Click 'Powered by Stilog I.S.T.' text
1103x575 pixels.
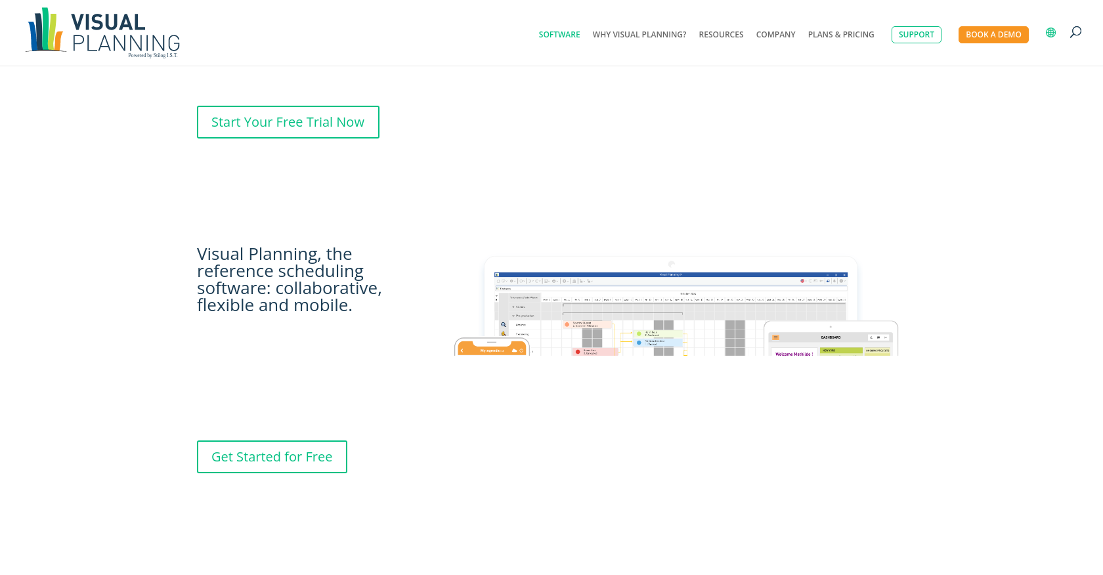[153, 56]
